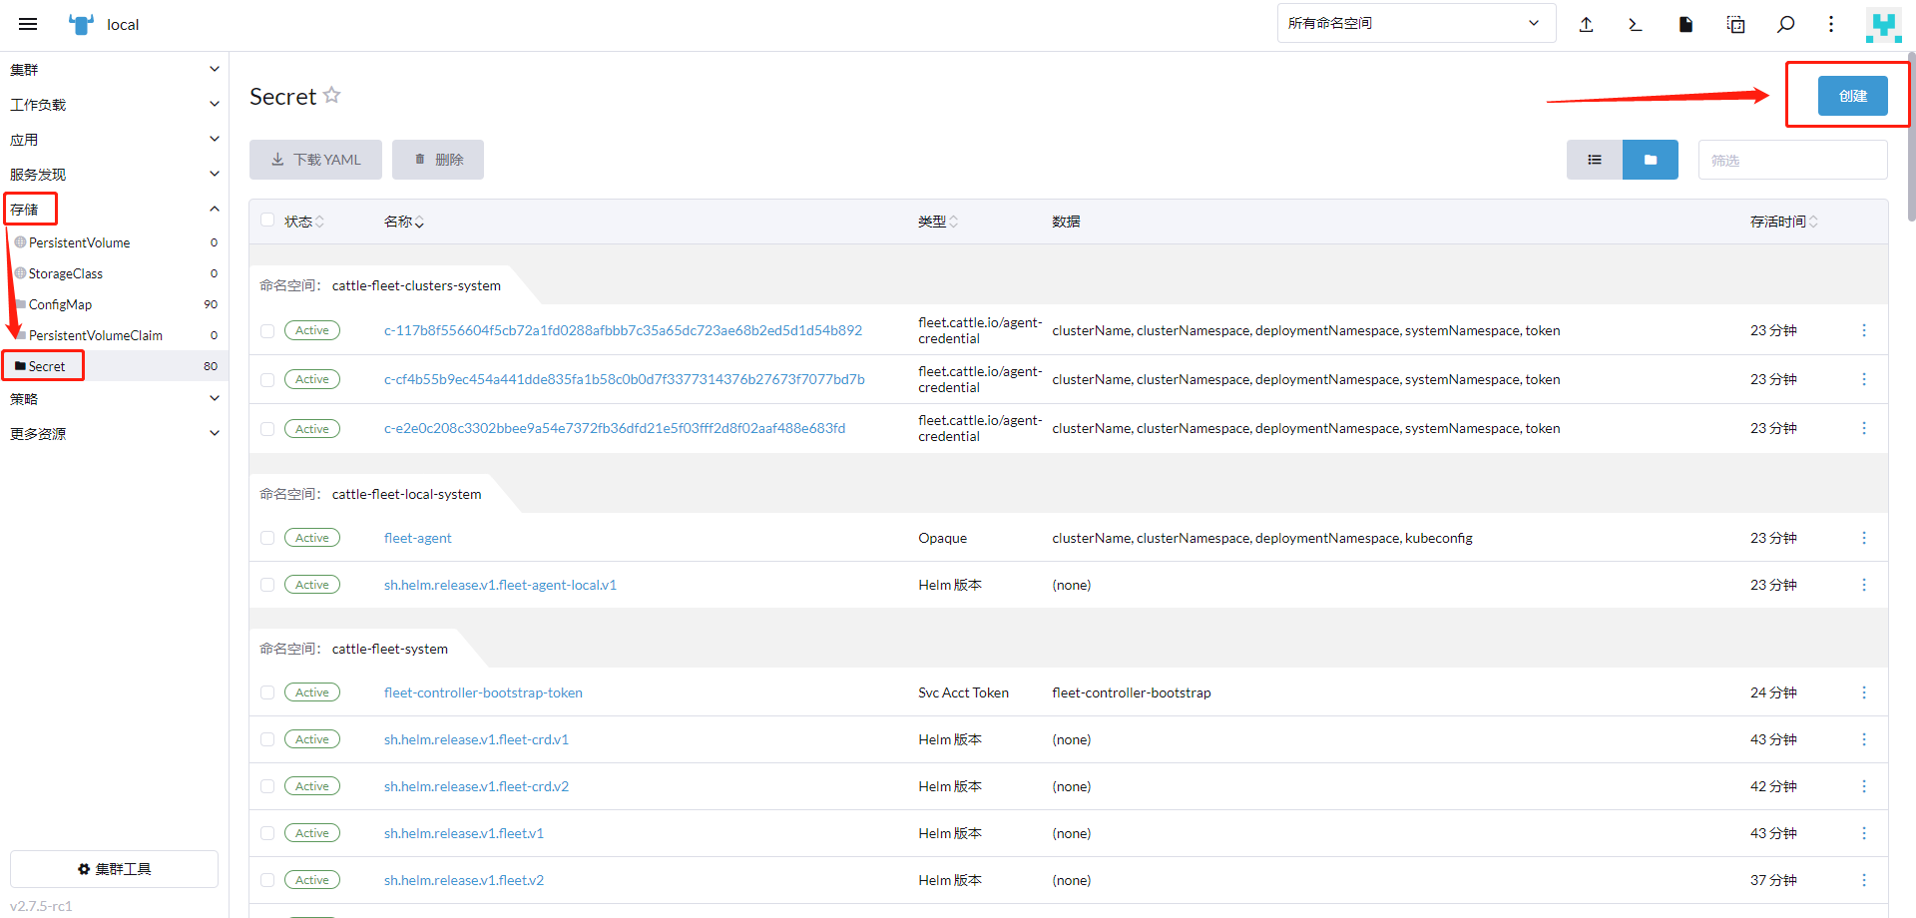This screenshot has width=1916, height=918.
Task: Focus the 筛选 filter input field
Action: click(1793, 160)
